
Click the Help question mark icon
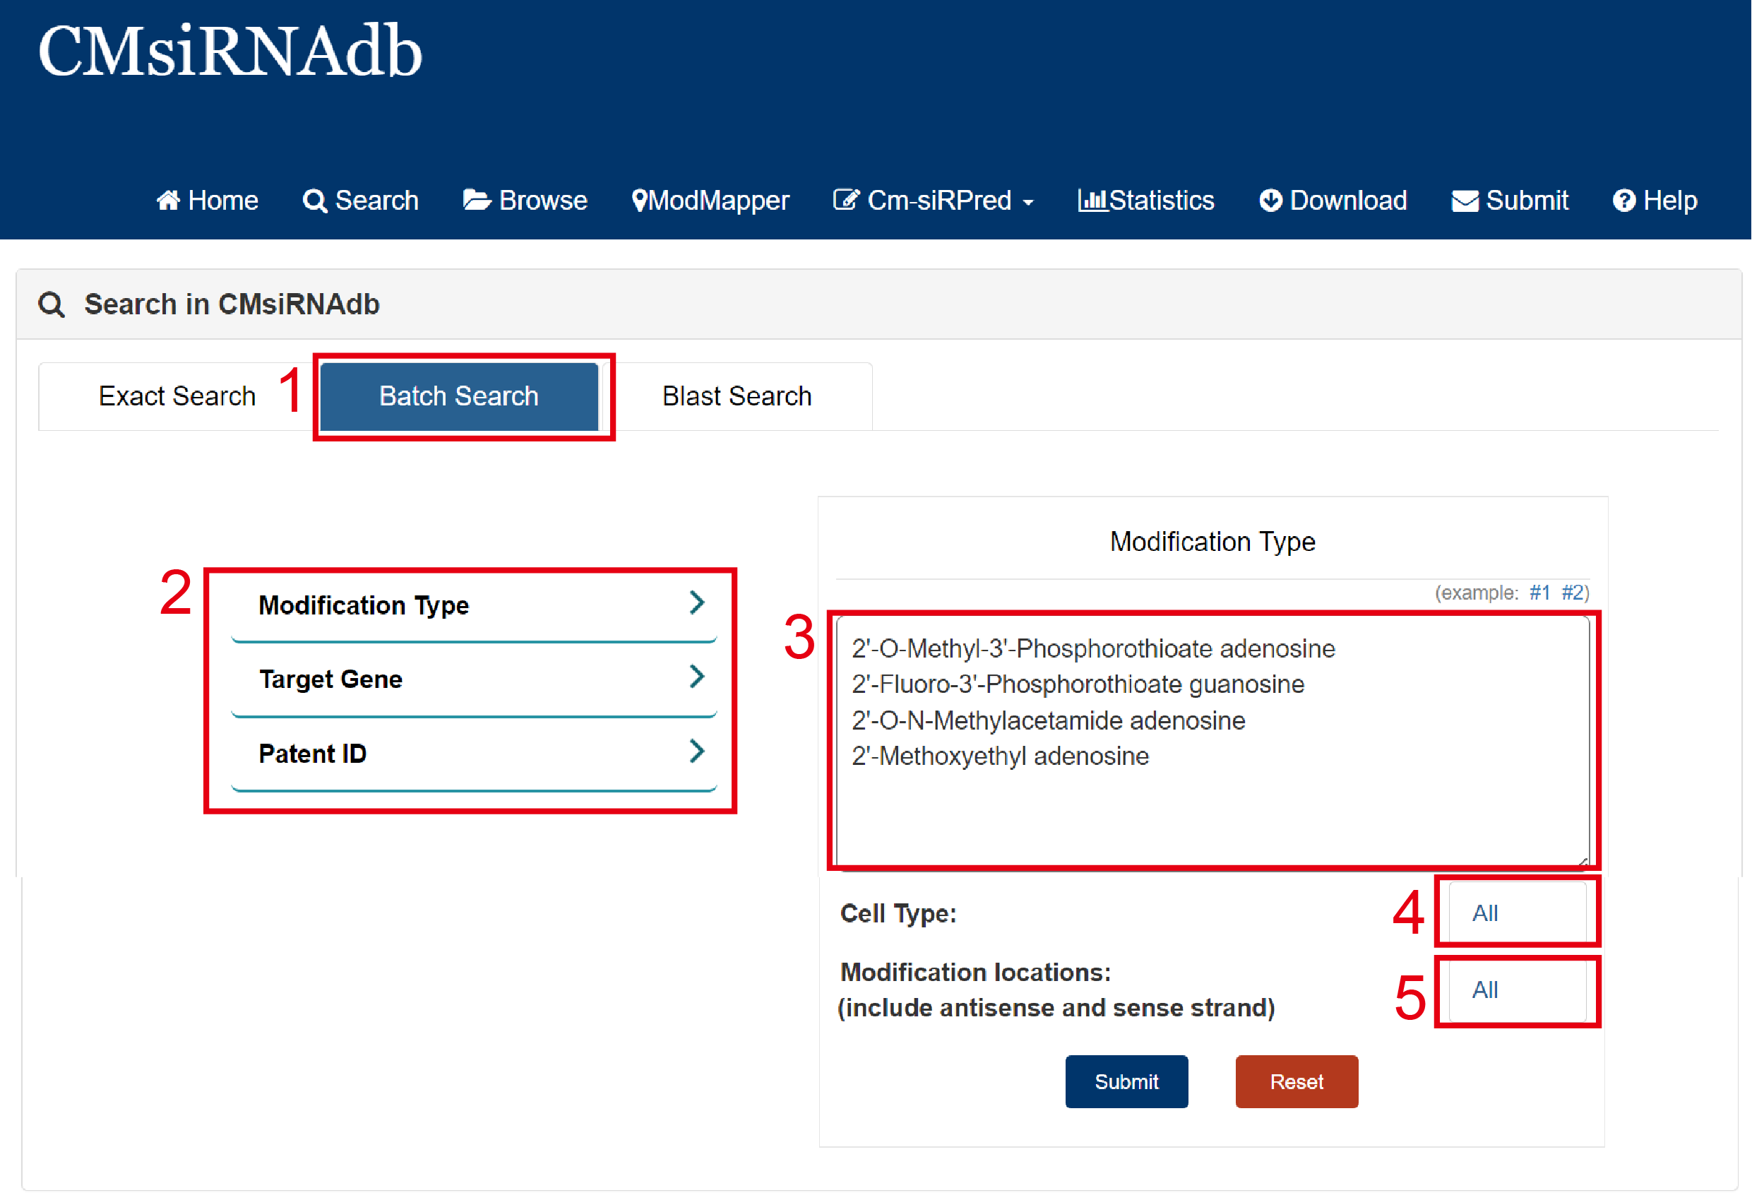[x=1624, y=201]
